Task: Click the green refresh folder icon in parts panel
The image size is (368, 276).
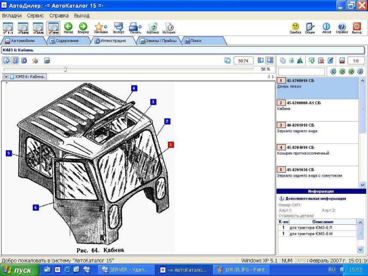Action: pyautogui.click(x=291, y=61)
